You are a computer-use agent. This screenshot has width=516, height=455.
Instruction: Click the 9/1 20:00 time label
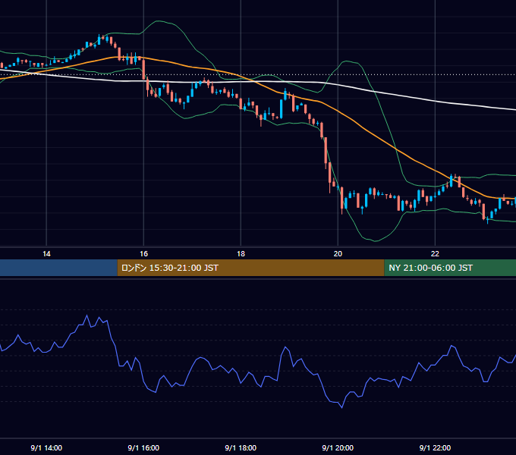(x=338, y=447)
